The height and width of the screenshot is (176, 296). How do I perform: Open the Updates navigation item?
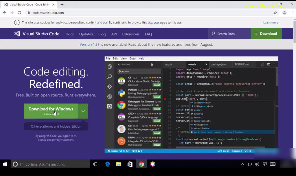click(x=86, y=34)
